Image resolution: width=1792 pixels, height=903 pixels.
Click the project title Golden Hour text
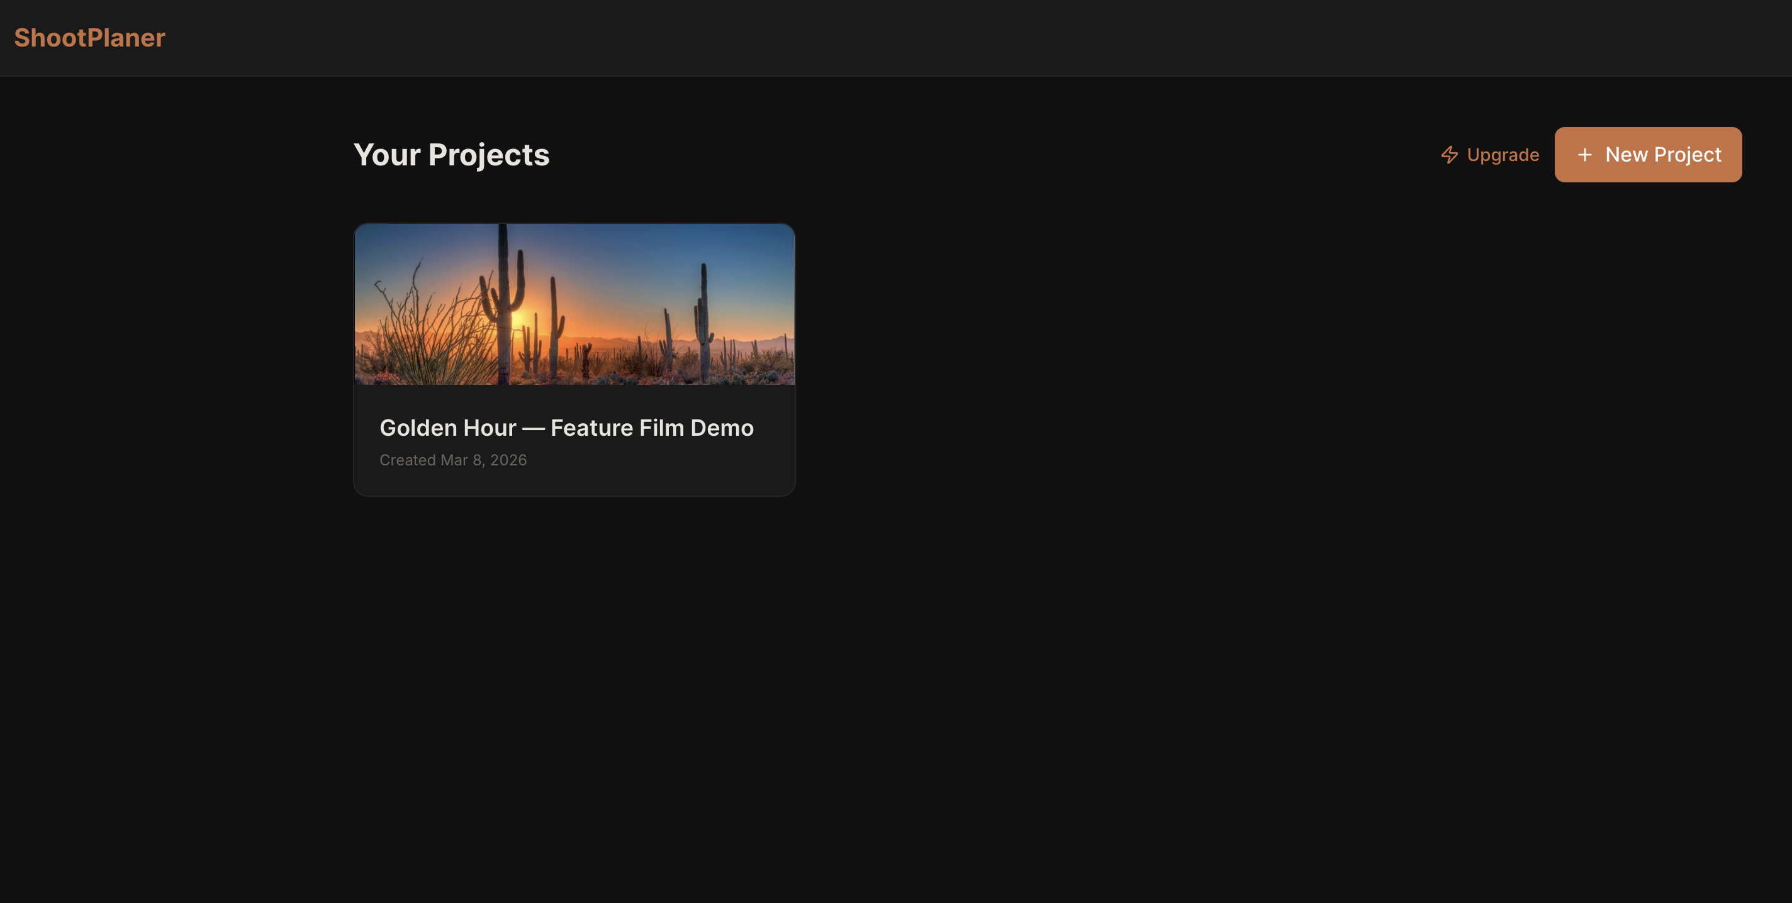tap(566, 428)
